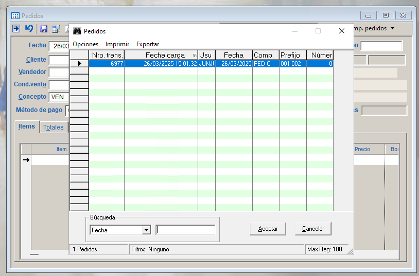
Task: Switch to the Totales tab
Action: 54,127
